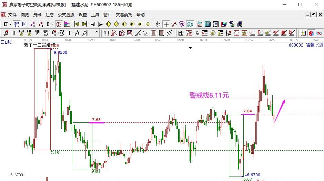Screen dimensions: 324x181
Task: Expand the candlestick chart type dropdown arrow
Action: click(53, 24)
